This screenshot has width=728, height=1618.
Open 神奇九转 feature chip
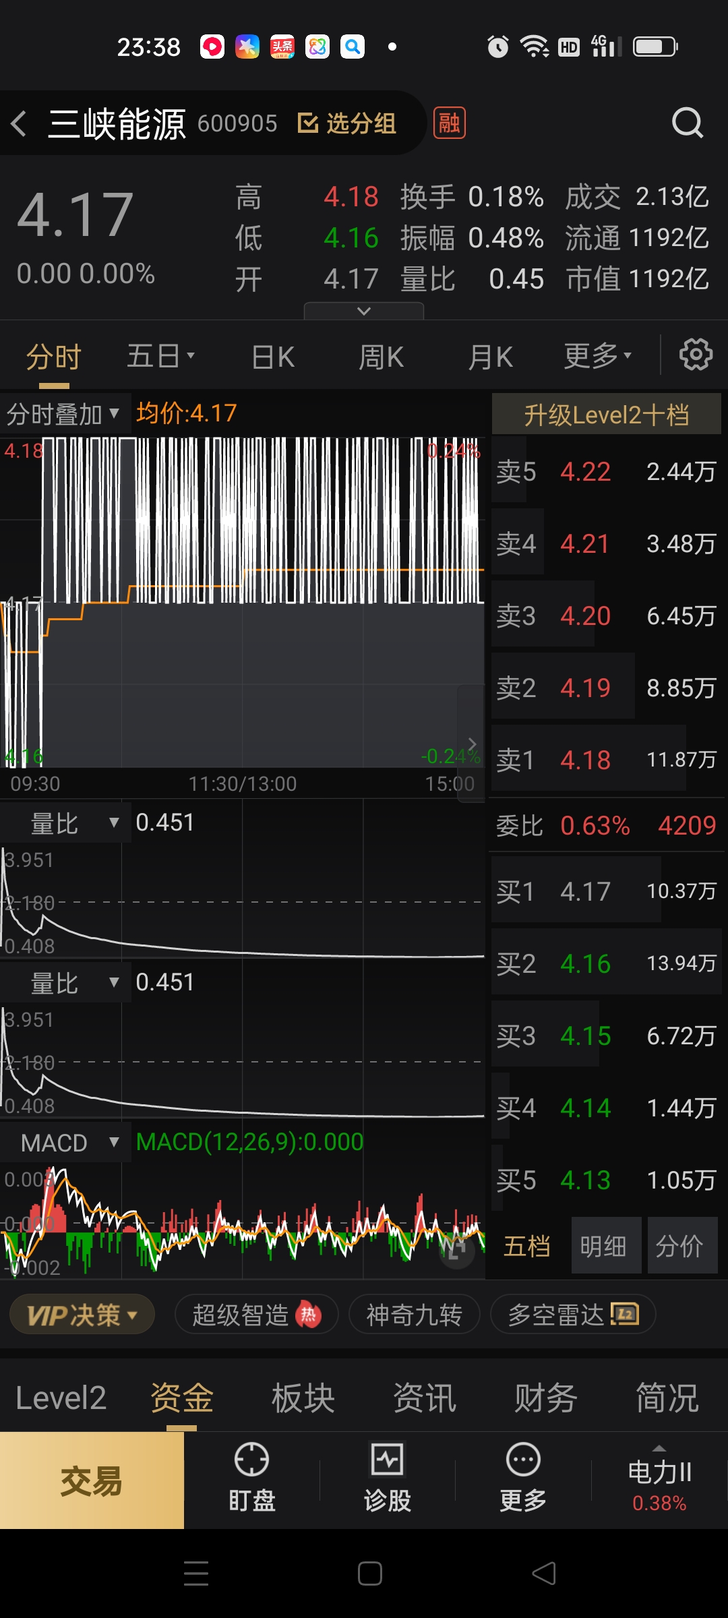pyautogui.click(x=414, y=1314)
